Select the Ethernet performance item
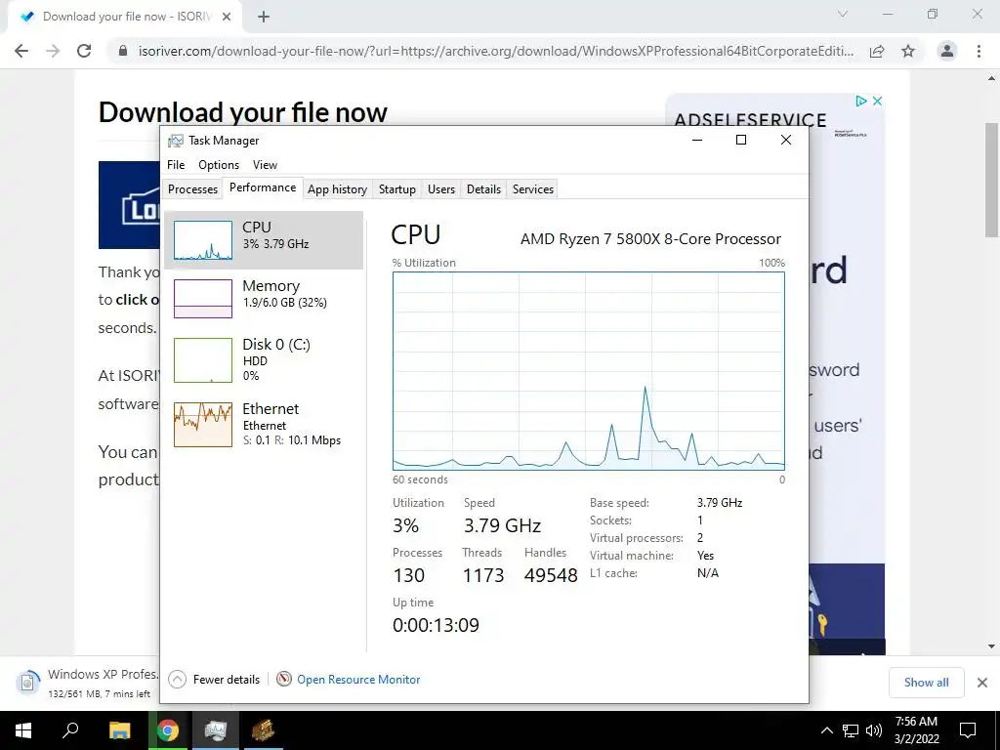The height and width of the screenshot is (750, 1000). tap(264, 424)
